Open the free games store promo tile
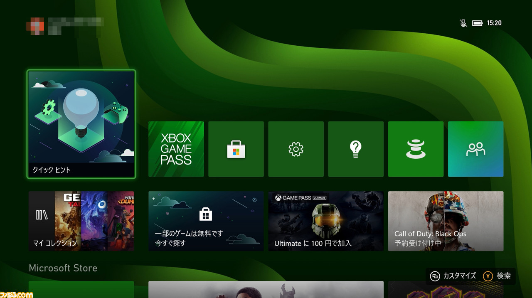Image resolution: width=532 pixels, height=298 pixels. [x=206, y=221]
